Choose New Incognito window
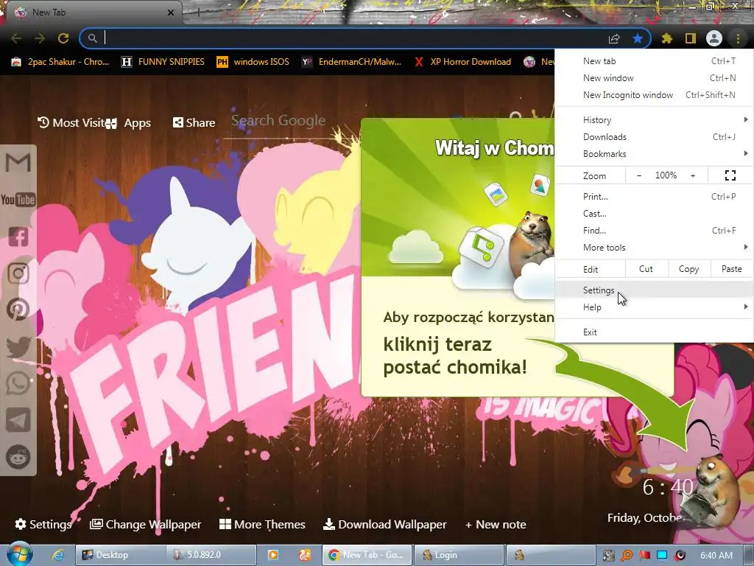This screenshot has height=566, width=754. tap(654, 95)
